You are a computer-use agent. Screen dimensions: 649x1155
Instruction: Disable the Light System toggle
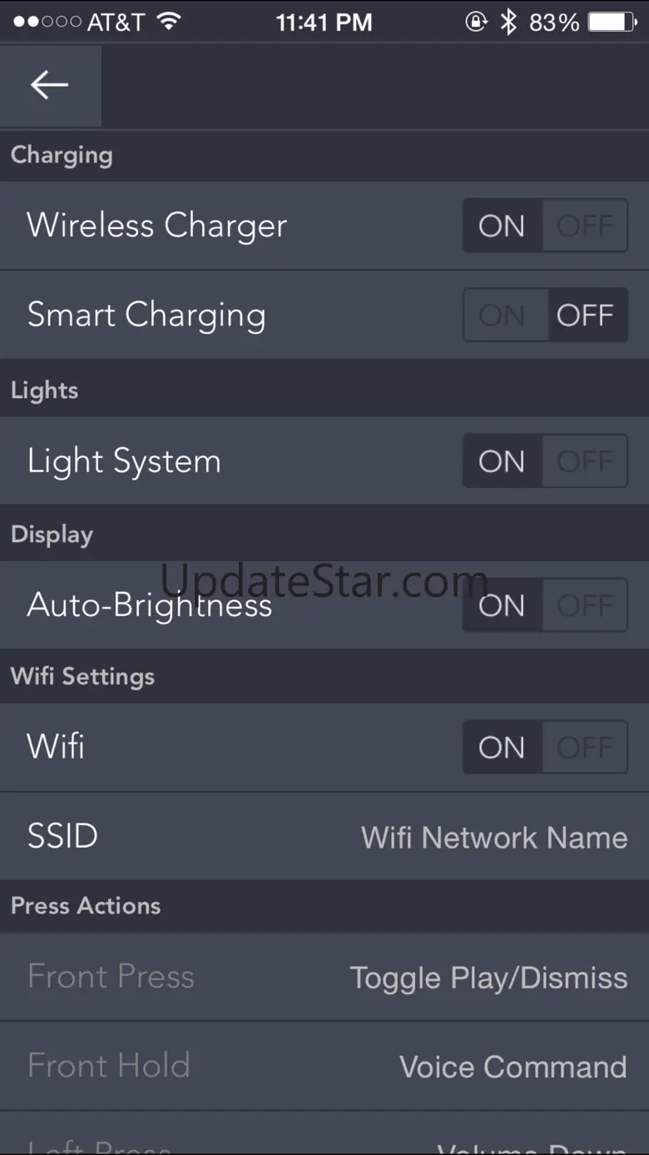(x=584, y=461)
